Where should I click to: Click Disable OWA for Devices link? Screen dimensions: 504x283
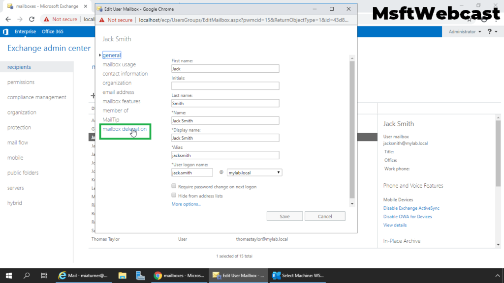point(407,217)
